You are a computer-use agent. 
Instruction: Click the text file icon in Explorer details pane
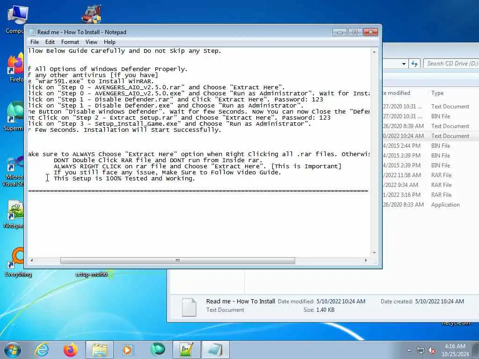click(x=189, y=307)
